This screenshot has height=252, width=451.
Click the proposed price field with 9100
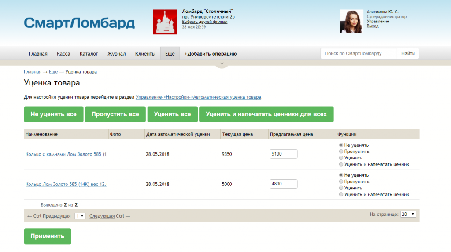[x=283, y=154]
